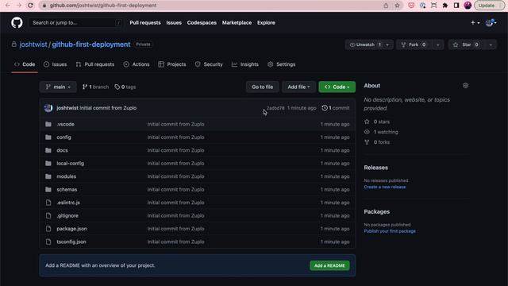Open the .gitignore file
The width and height of the screenshot is (508, 286).
click(x=67, y=215)
